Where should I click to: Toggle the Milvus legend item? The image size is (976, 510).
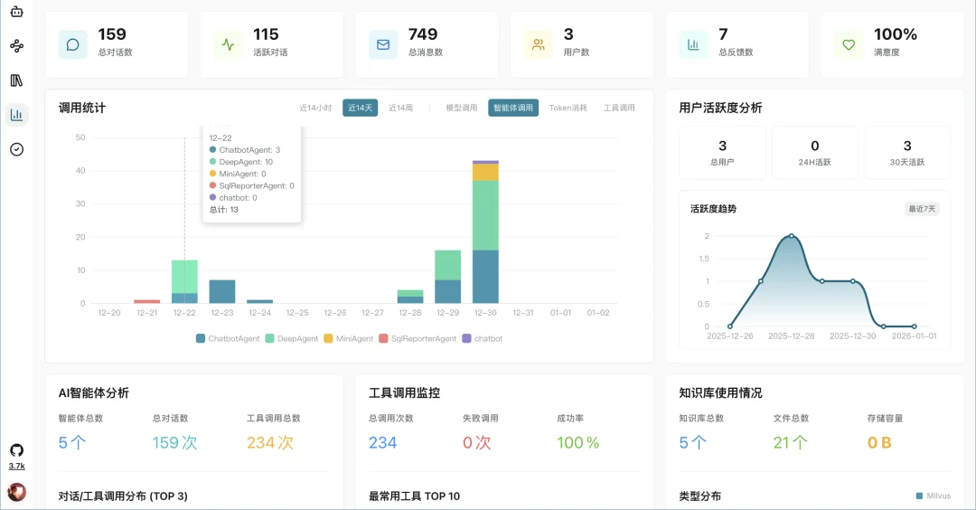(933, 496)
